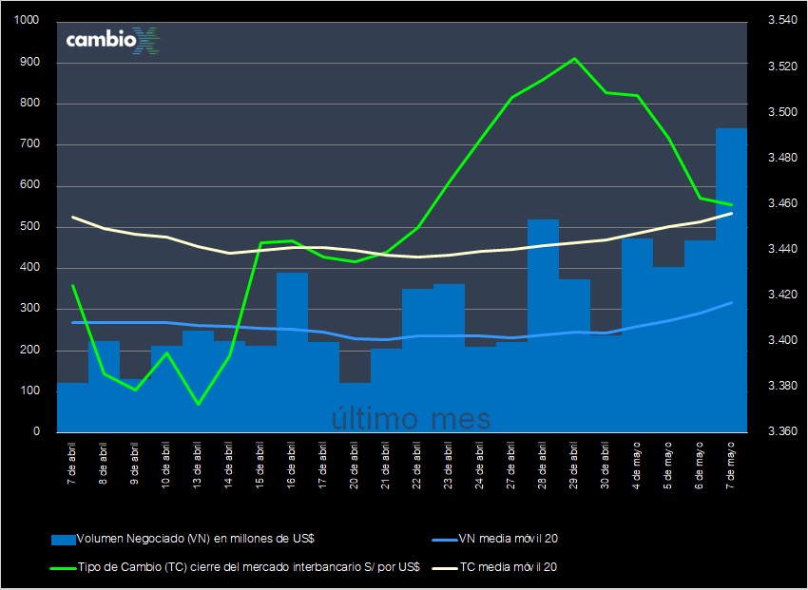Click the left axis value 100
The width and height of the screenshot is (808, 590).
[x=29, y=390]
